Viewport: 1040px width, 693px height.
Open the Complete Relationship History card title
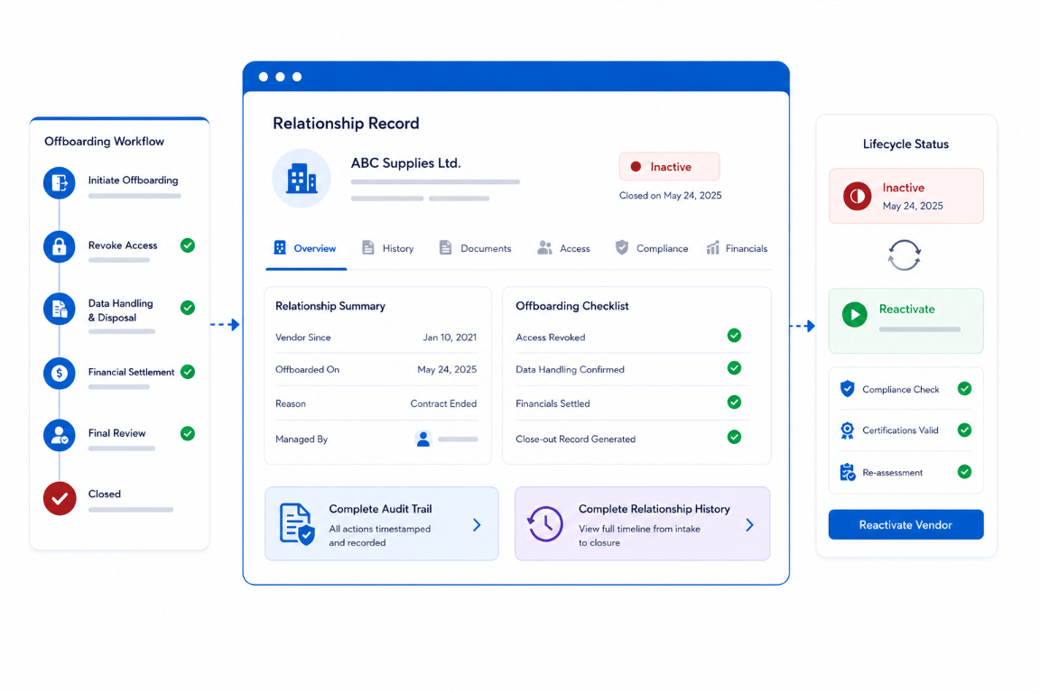[x=654, y=509]
